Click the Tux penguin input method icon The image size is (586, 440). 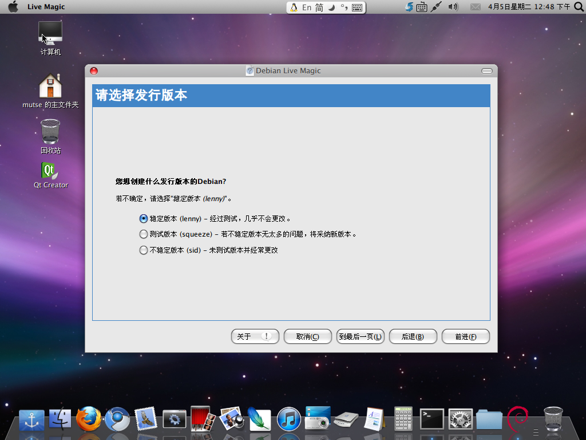click(294, 7)
